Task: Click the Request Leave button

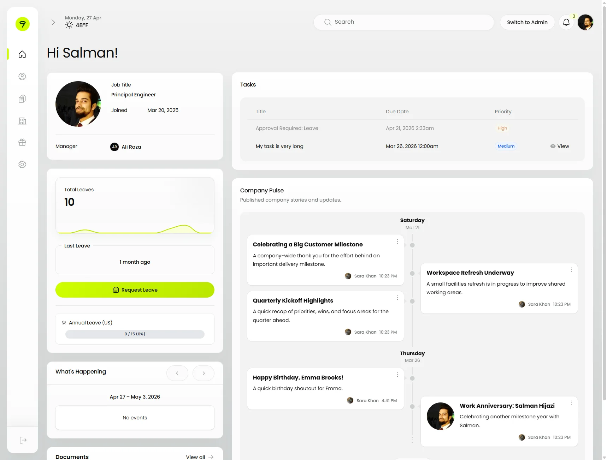Action: pos(135,290)
